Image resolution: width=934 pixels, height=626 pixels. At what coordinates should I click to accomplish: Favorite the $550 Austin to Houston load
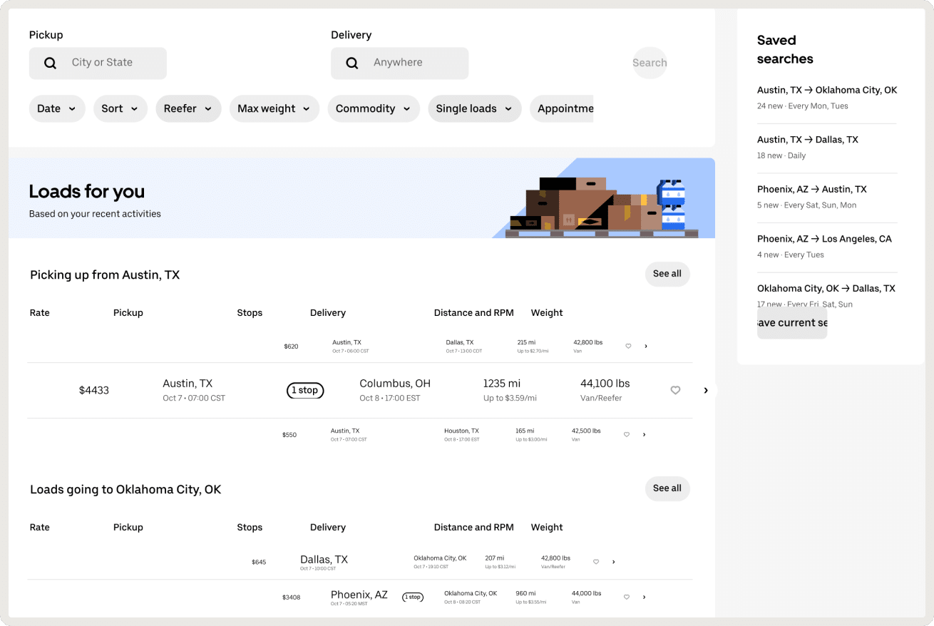tap(627, 434)
